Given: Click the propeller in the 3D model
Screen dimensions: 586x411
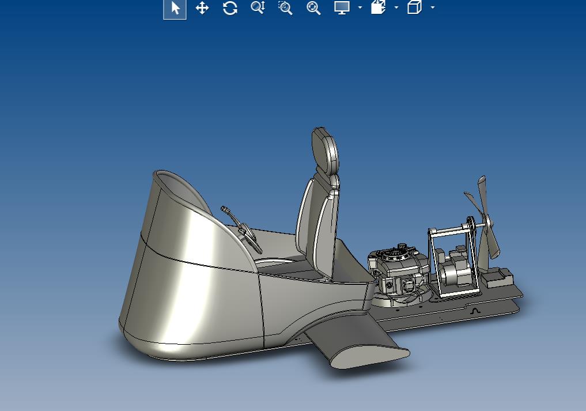Looking at the screenshot, I should click(x=485, y=224).
